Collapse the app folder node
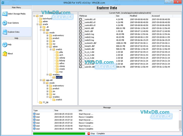183x136 pixels. pyautogui.click(x=41, y=30)
